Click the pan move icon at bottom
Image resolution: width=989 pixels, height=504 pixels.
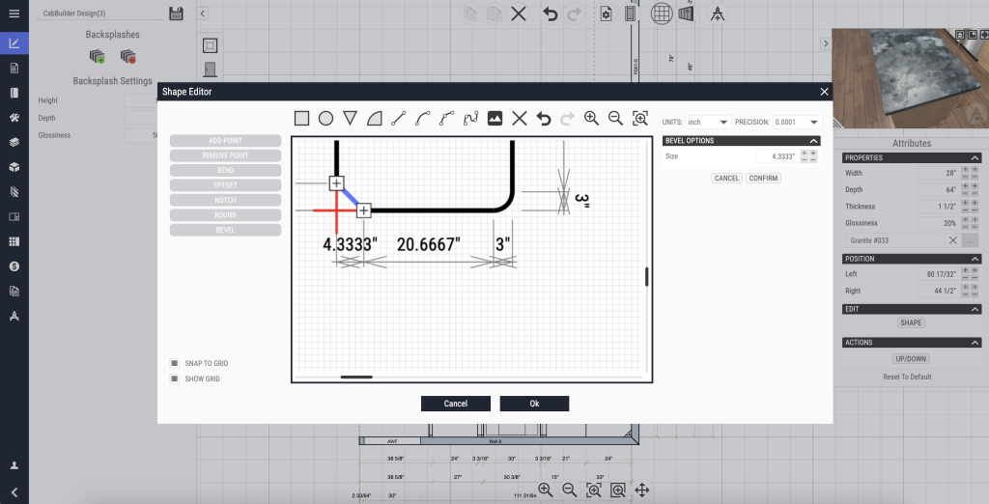point(641,490)
